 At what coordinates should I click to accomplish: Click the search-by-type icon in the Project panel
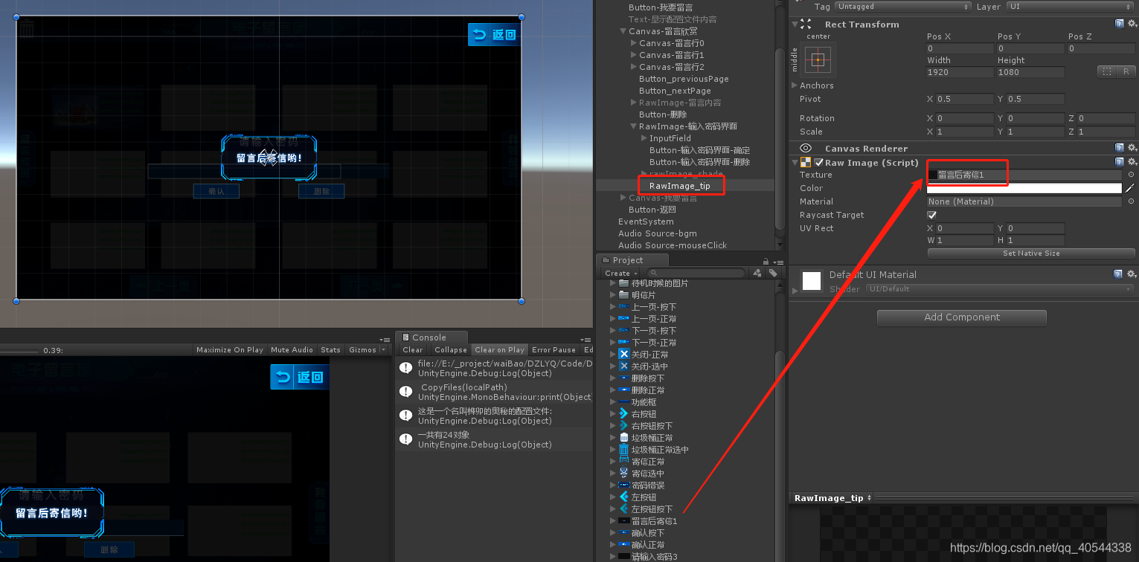[757, 273]
